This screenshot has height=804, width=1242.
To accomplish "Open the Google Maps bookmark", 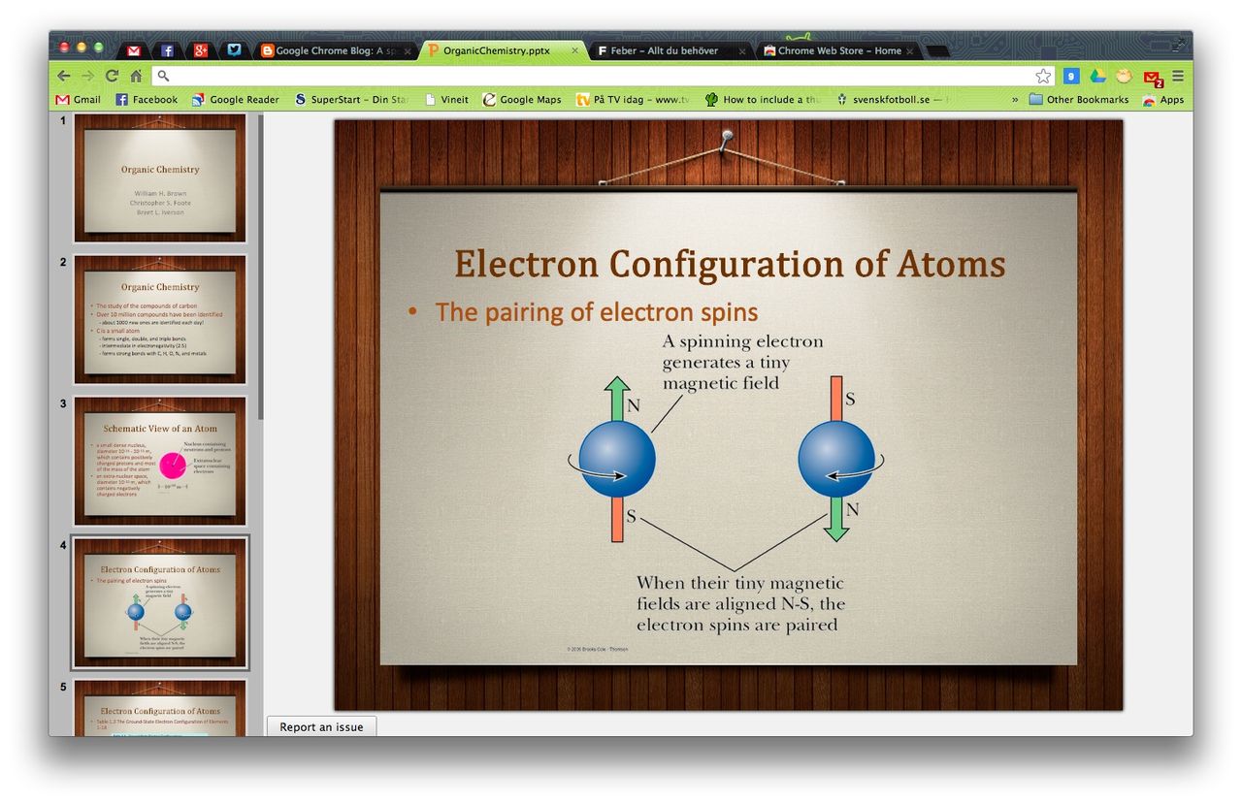I will [x=522, y=99].
